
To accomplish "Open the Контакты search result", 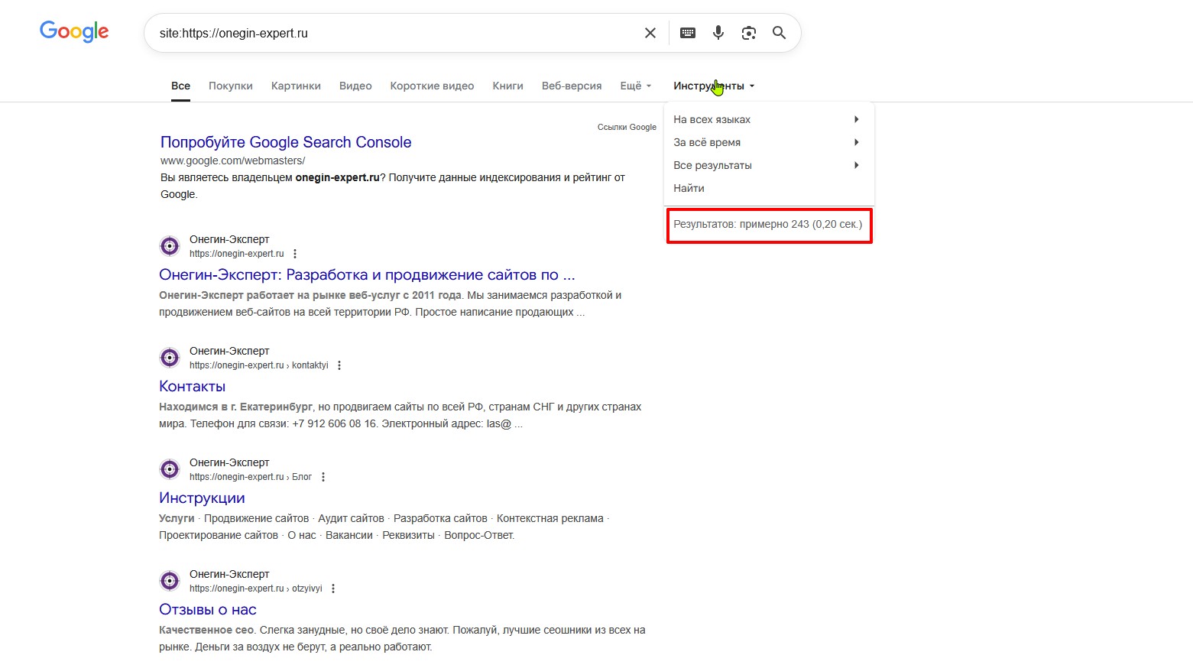I will pyautogui.click(x=192, y=387).
